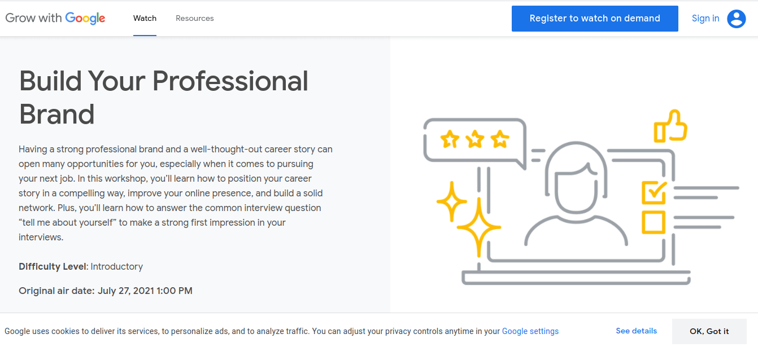Screen dimensions: 758x347
Task: Open the Resources tab
Action: [195, 18]
